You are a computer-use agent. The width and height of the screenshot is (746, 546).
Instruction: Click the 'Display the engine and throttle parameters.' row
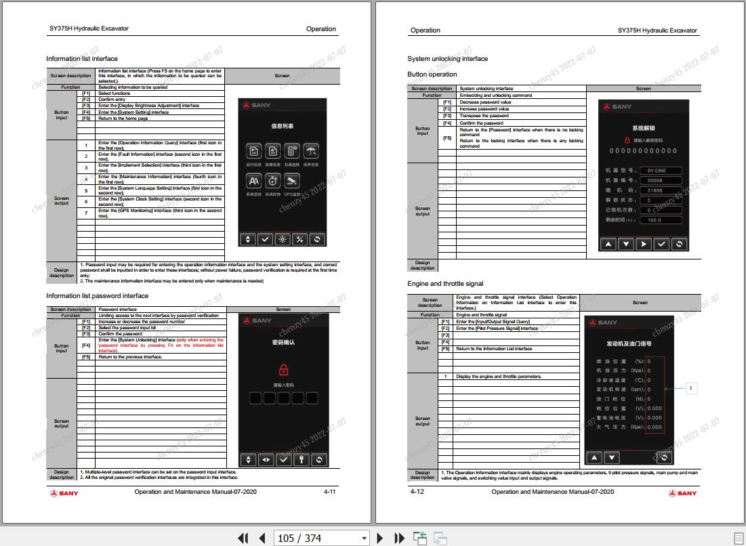tap(516, 376)
